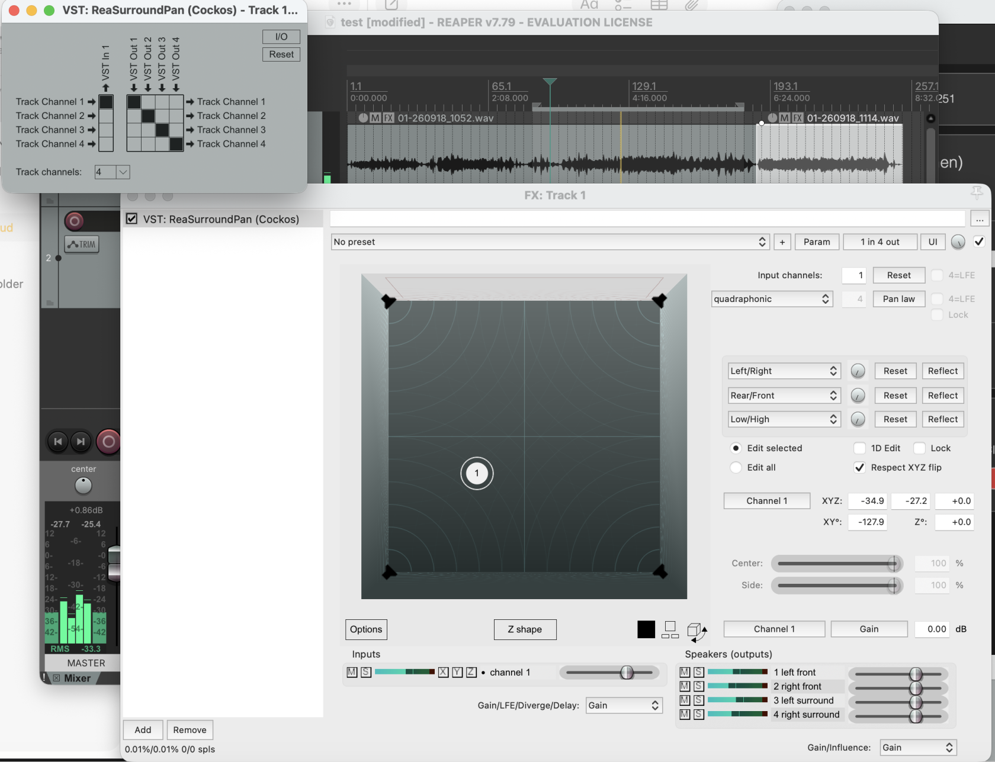Image resolution: width=995 pixels, height=762 pixels.
Task: Click the FX wet/dry mix knob
Action: (958, 242)
